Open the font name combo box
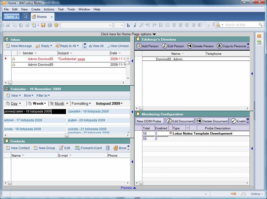 [x=86, y=25]
